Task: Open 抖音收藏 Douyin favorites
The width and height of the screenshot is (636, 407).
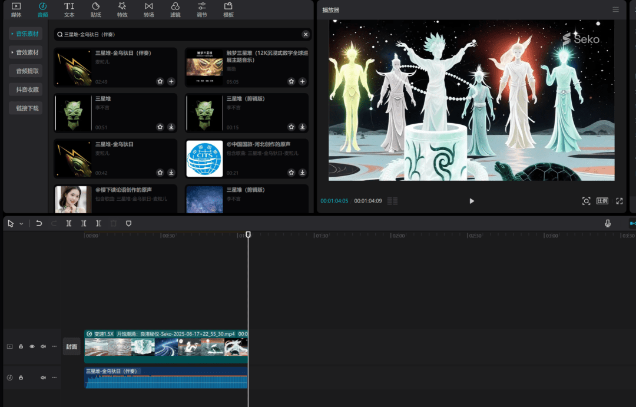Action: (x=25, y=90)
